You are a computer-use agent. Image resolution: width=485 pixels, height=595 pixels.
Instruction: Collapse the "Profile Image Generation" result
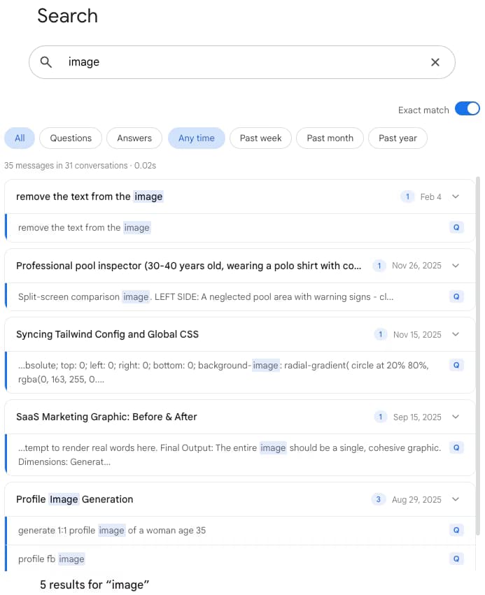click(x=456, y=499)
